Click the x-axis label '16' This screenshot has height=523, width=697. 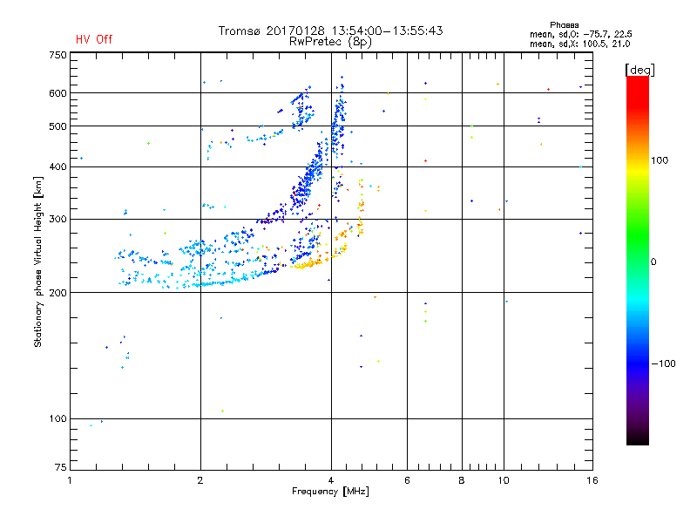point(592,480)
